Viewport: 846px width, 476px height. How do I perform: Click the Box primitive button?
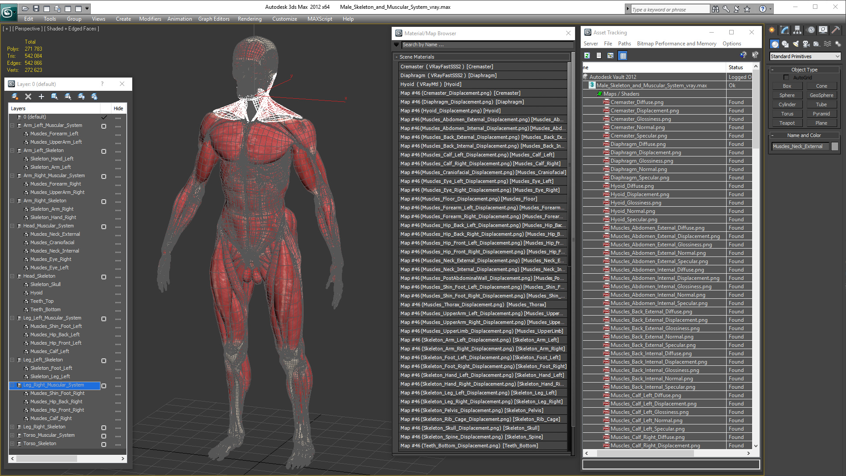point(787,86)
